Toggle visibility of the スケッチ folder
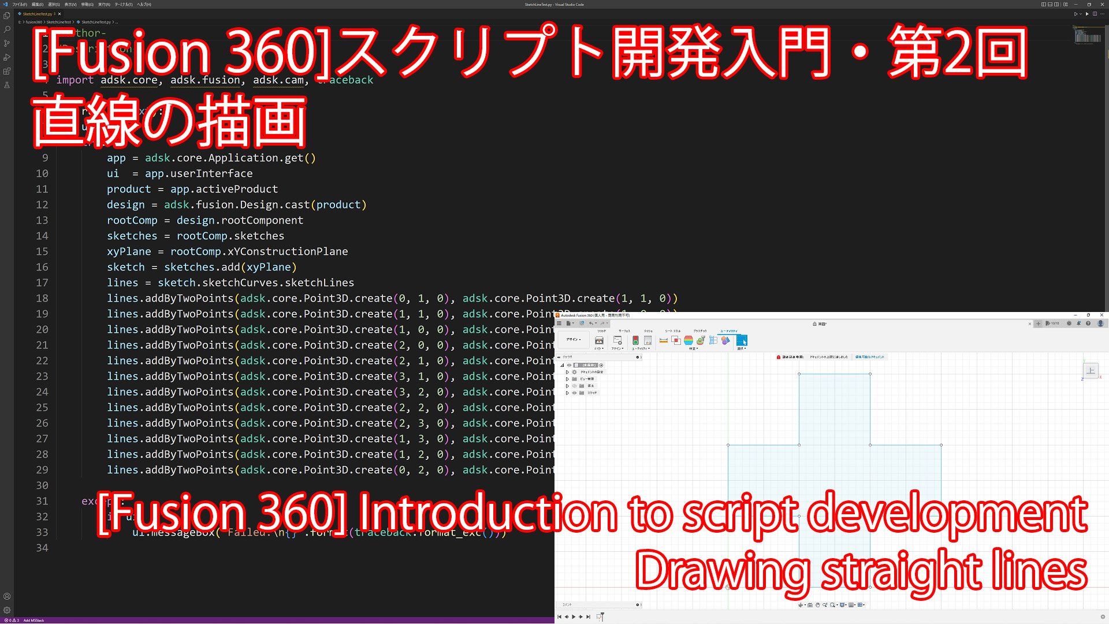 coord(574,393)
